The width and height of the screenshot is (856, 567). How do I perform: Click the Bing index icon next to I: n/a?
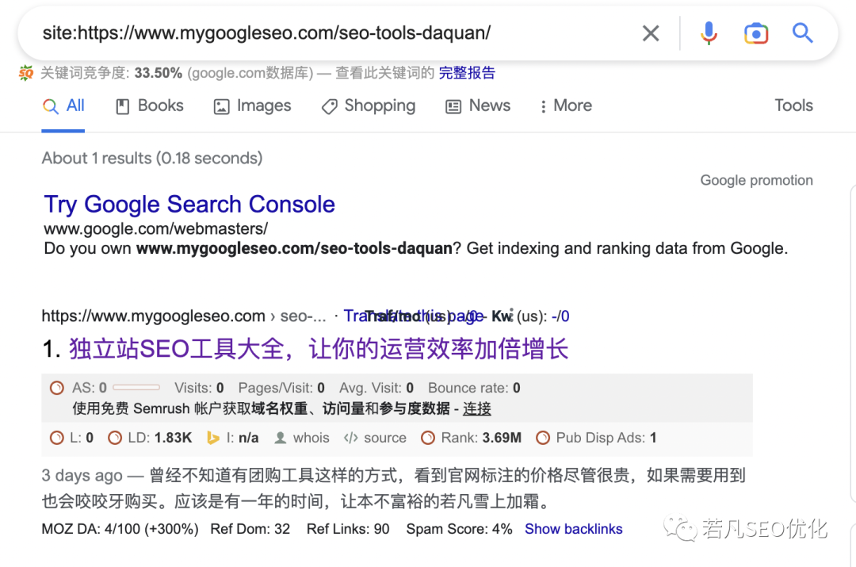(x=213, y=438)
